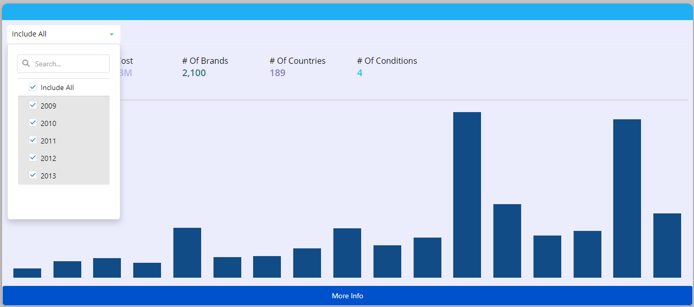
Task: Click the More Info button
Action: (347, 296)
